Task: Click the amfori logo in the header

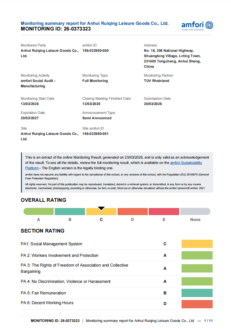Action: coord(197,26)
